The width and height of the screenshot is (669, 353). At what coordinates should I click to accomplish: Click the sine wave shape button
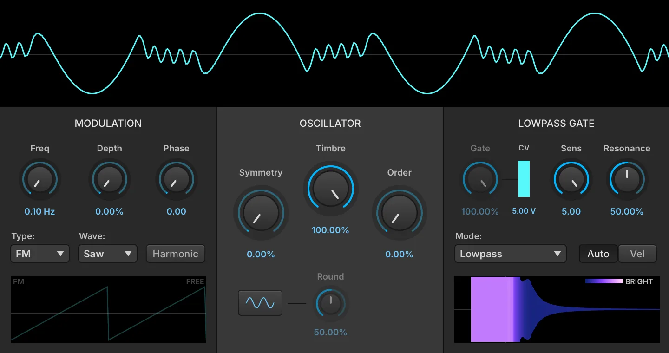click(260, 303)
